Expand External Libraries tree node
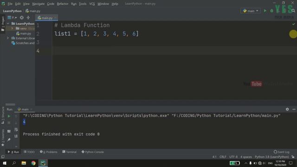This screenshot has height=167, width=297. click(x=8, y=38)
